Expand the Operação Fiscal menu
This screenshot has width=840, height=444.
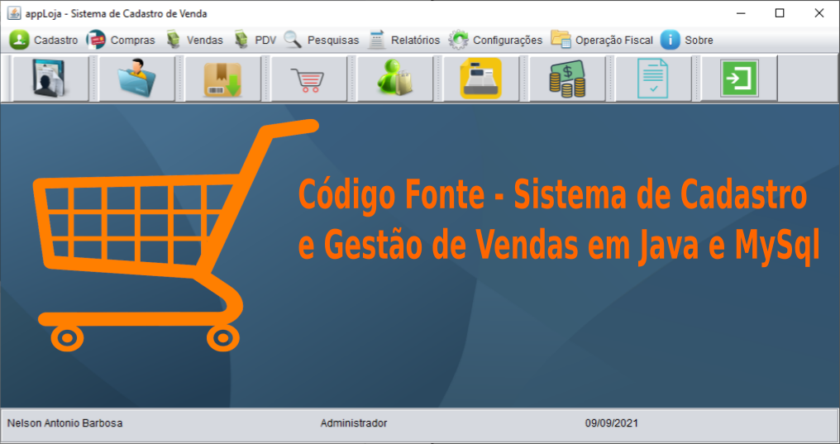coord(603,40)
